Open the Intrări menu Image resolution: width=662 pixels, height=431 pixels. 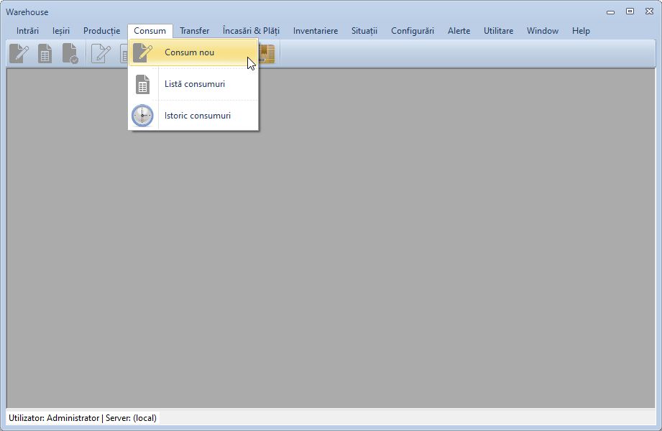point(27,31)
